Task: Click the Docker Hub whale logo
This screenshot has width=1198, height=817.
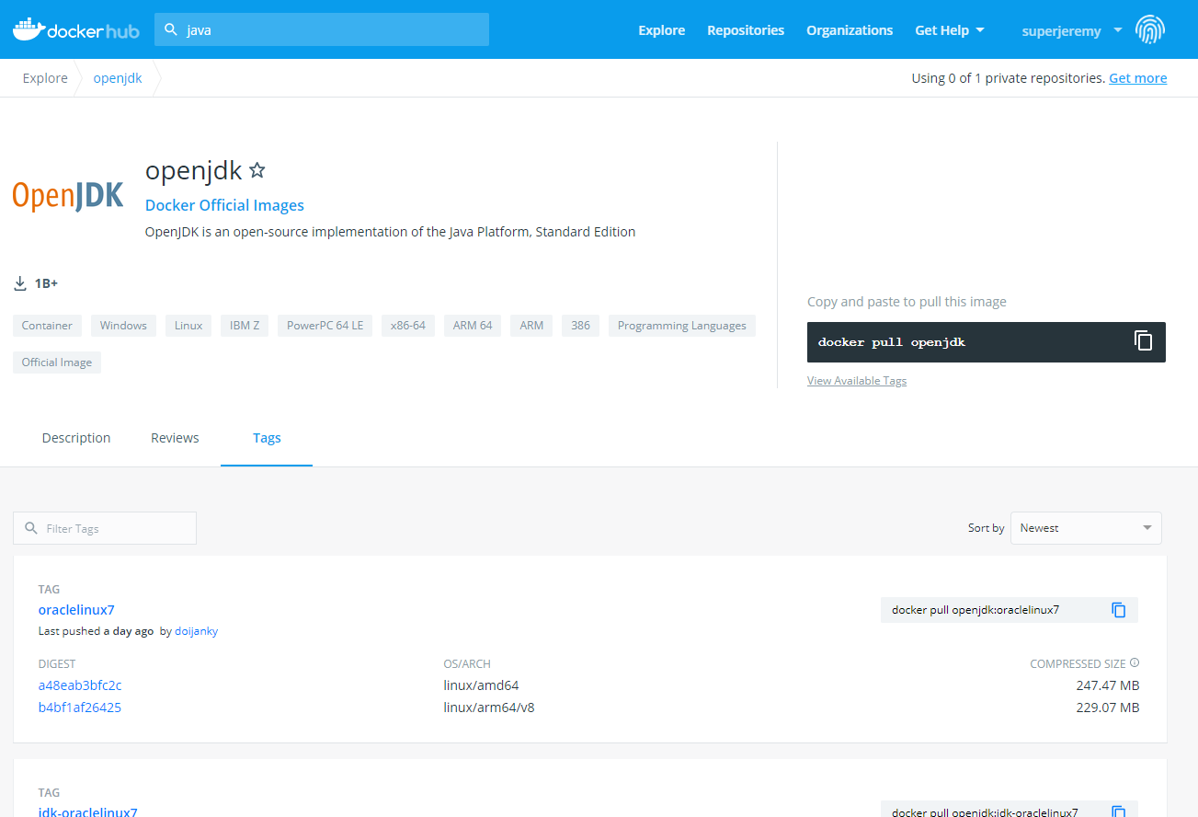Action: pyautogui.click(x=75, y=29)
